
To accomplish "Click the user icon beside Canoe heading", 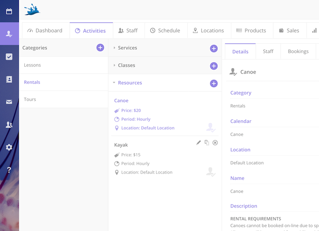I will (x=233, y=72).
